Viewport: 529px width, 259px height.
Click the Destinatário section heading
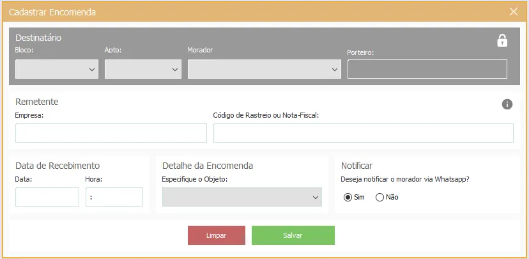click(x=38, y=38)
